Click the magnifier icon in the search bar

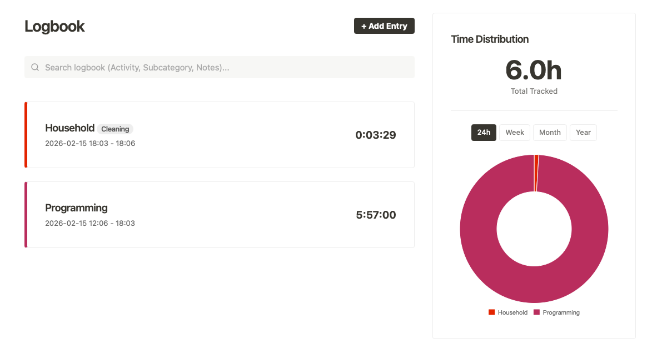tap(35, 67)
